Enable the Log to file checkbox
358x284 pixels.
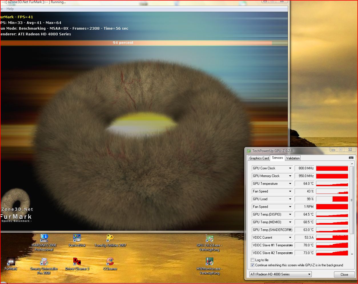(252, 260)
